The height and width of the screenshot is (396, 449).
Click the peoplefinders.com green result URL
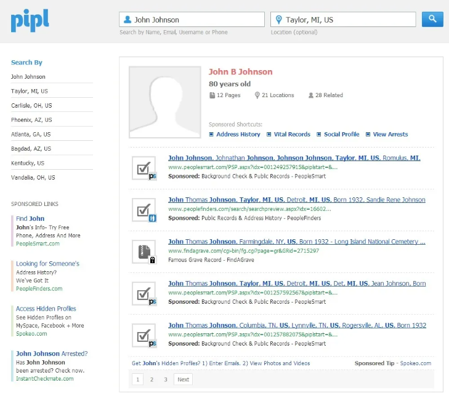click(x=249, y=209)
